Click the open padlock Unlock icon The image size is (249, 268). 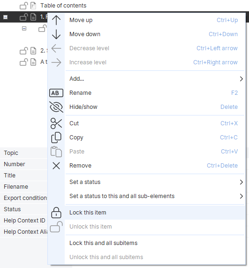point(56,227)
